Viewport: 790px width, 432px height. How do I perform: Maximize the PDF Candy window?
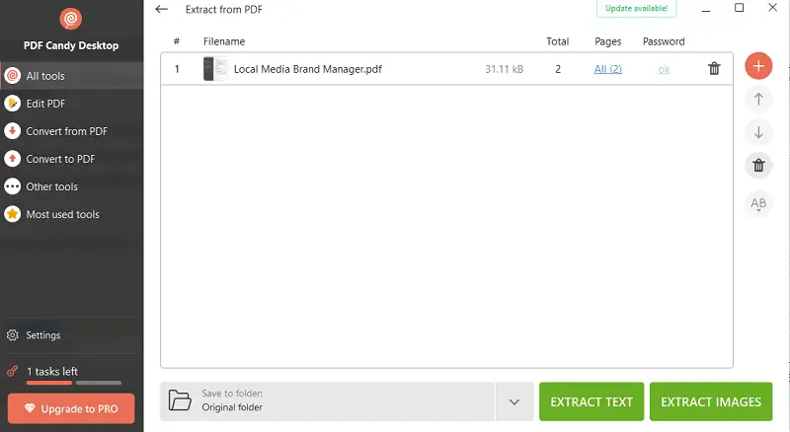click(x=739, y=8)
